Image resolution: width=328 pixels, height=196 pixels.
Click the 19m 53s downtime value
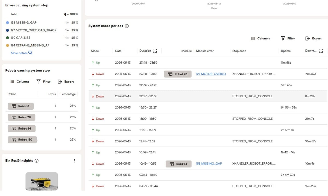311,74
